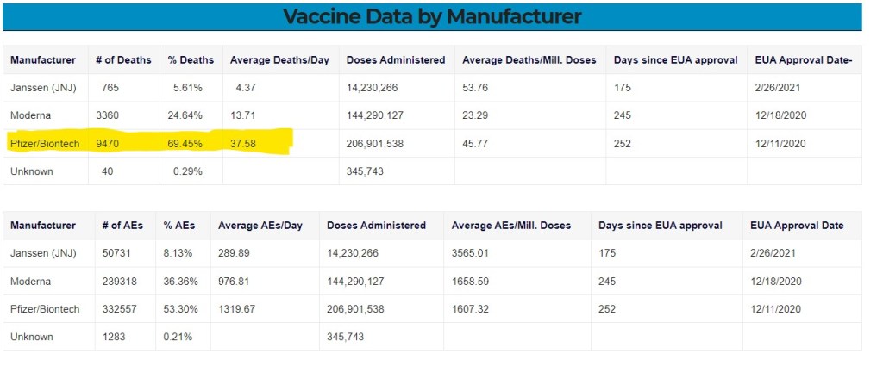Screen dimensions: 883x372
Task: Click the "EUA Approval Date-" header in deaths table
Action: pyautogui.click(x=803, y=60)
